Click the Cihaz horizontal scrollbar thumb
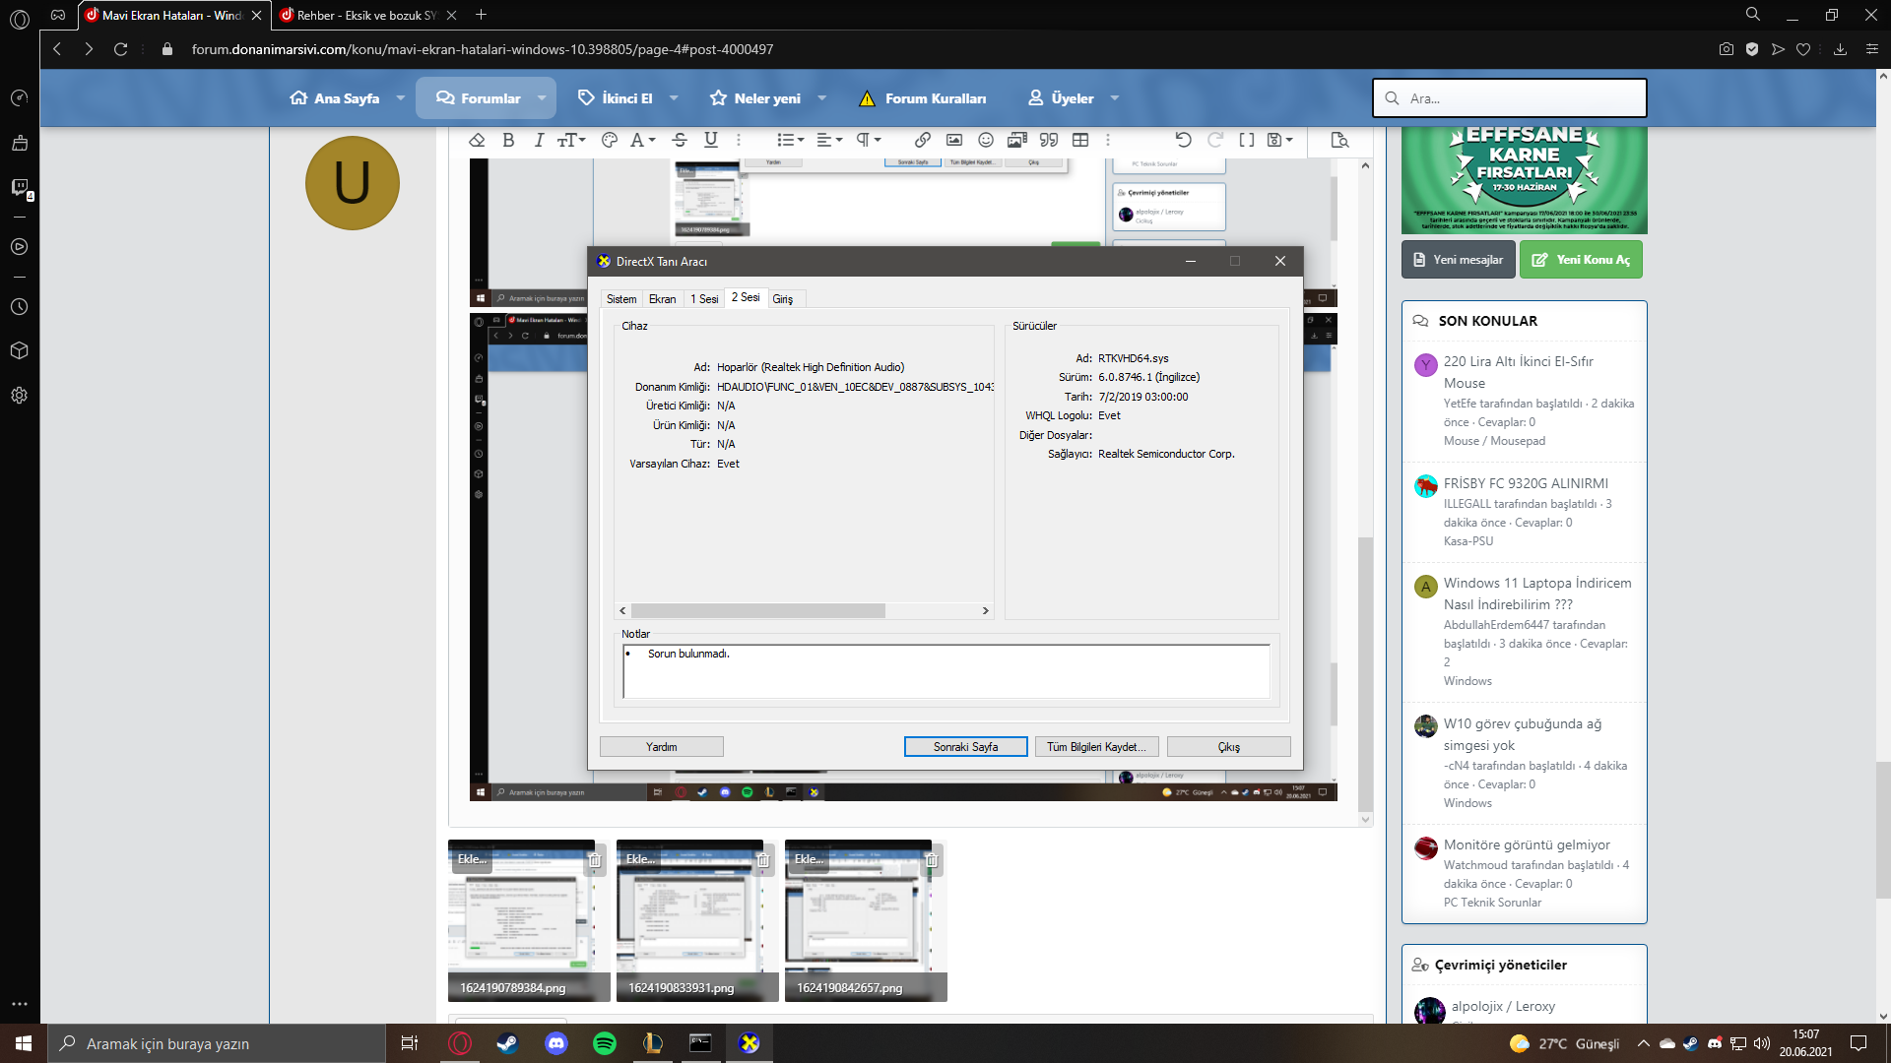The width and height of the screenshot is (1891, 1063). tap(757, 611)
